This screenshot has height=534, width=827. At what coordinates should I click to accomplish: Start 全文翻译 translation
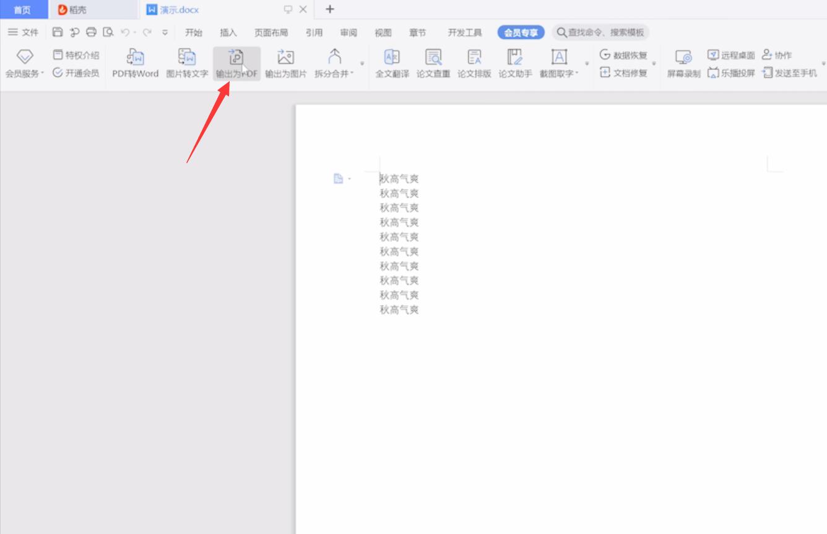[392, 64]
